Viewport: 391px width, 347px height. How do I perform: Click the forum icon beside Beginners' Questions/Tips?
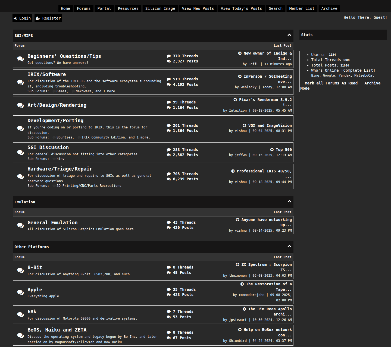click(x=20, y=59)
